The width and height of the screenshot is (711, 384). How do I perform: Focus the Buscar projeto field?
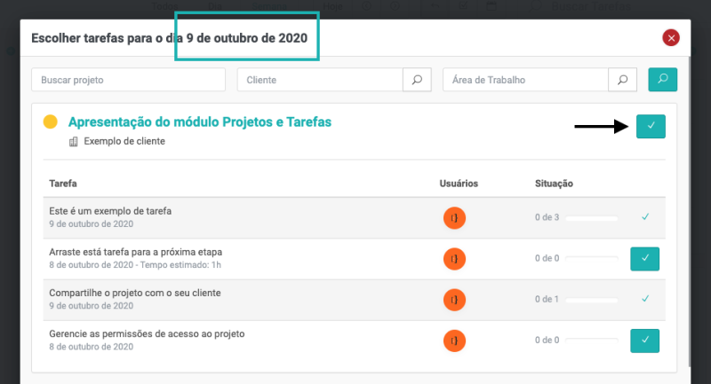click(128, 80)
